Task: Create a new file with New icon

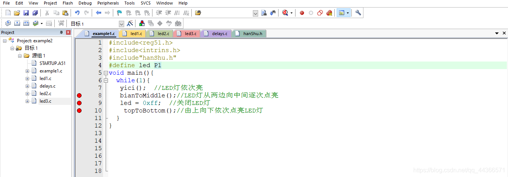Action: (x=8, y=13)
